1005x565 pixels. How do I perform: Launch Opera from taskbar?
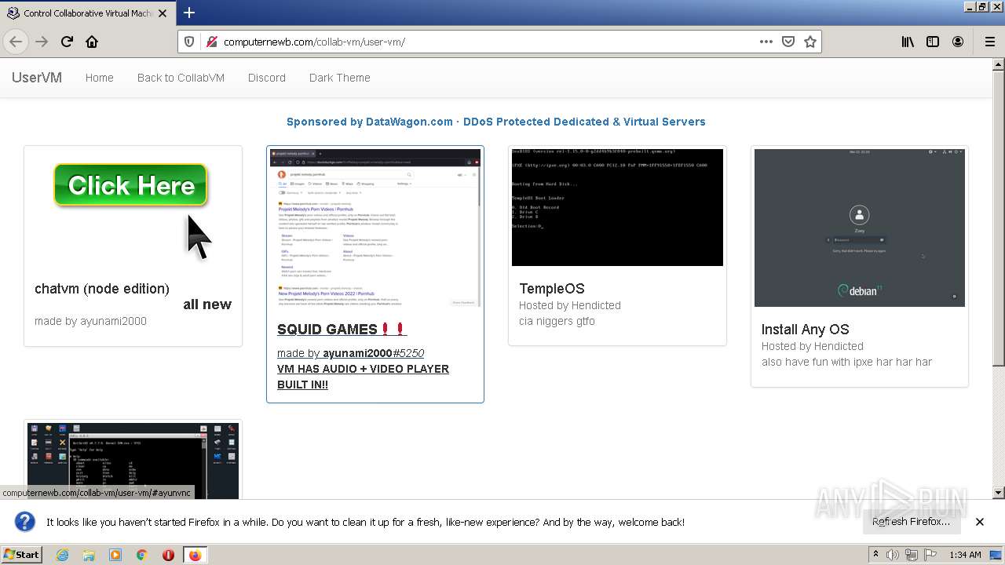click(168, 555)
